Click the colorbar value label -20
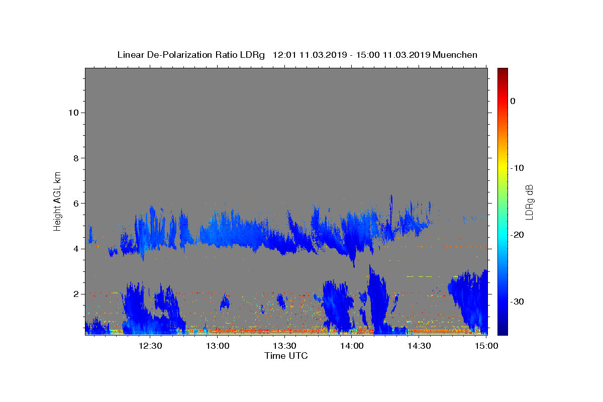 tap(518, 235)
